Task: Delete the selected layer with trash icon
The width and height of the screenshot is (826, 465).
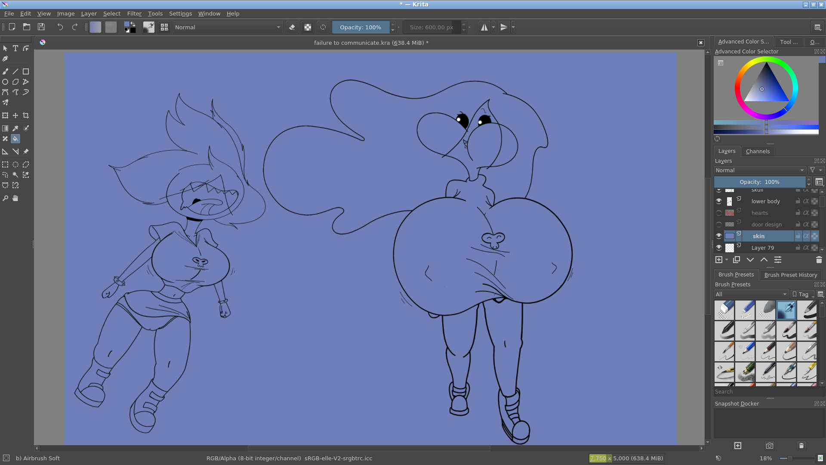Action: click(x=819, y=260)
